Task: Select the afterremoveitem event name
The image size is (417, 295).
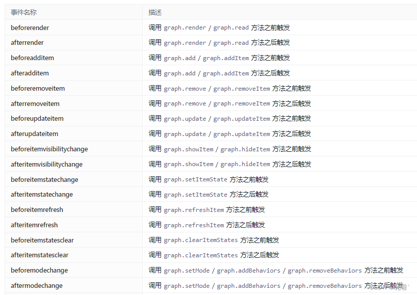Action: 35,103
